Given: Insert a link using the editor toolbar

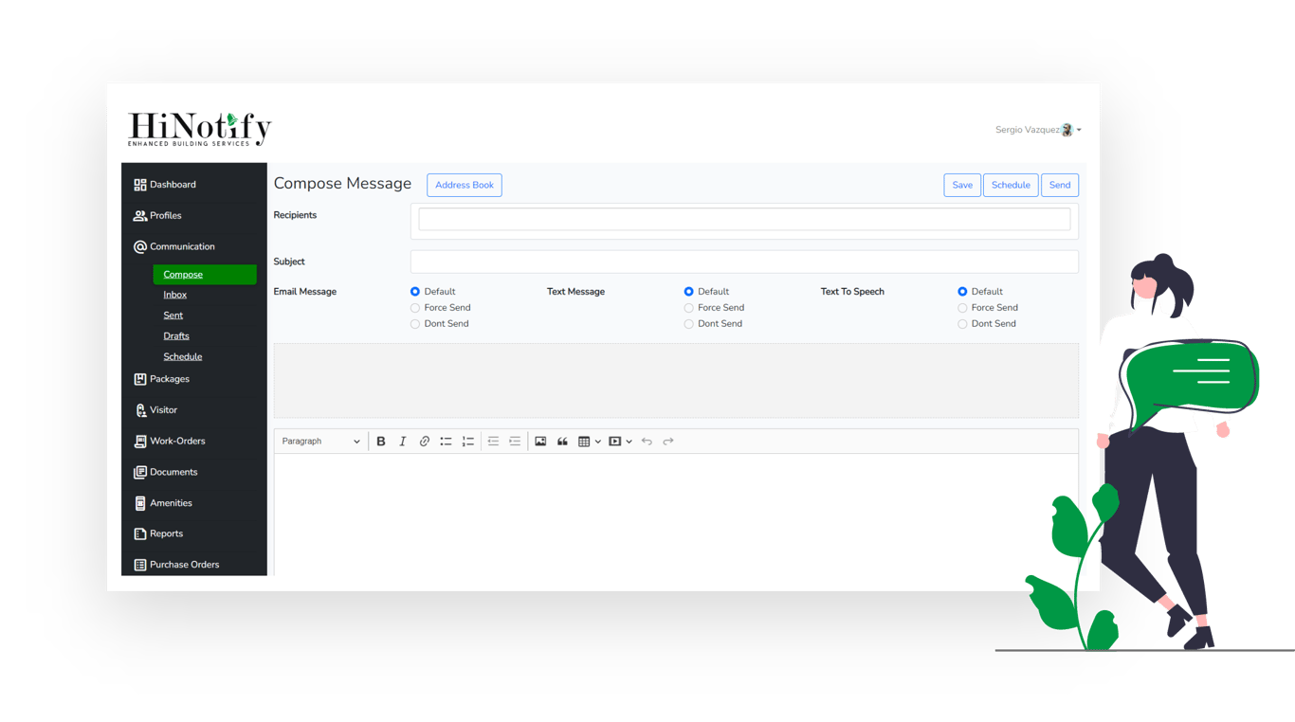Looking at the screenshot, I should [x=425, y=442].
